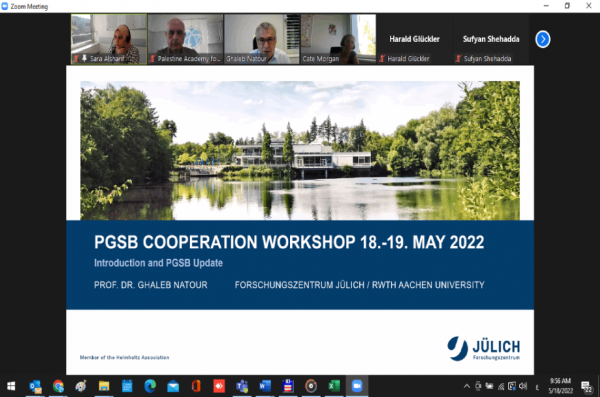Viewport: 600px width, 397px height.
Task: Click Member of the Helmholtz Association text
Action: [125, 357]
